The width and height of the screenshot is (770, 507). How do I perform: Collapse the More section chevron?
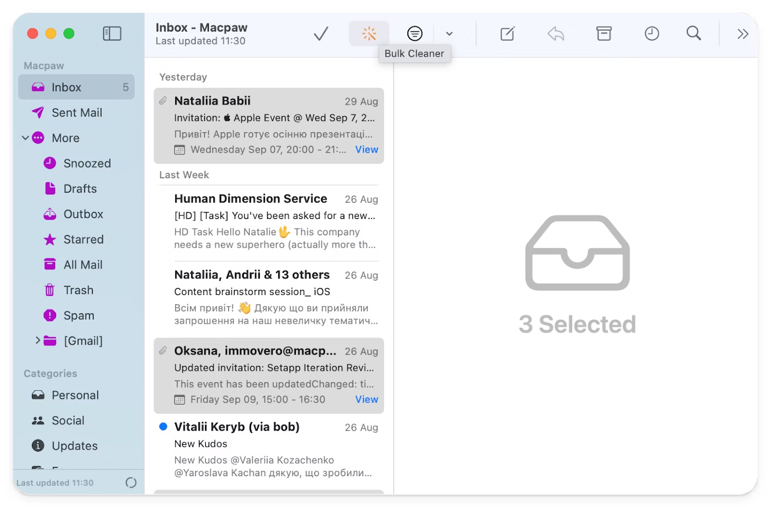(25, 137)
